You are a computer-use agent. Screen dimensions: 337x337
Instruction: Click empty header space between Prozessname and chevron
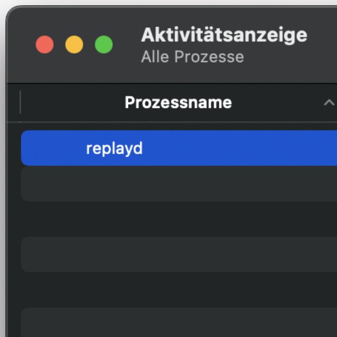(279, 102)
